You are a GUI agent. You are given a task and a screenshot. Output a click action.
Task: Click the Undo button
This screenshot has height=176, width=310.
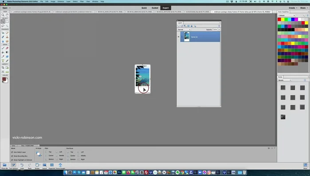(x=22, y=166)
